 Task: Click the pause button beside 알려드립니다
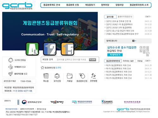coord(133,41)
